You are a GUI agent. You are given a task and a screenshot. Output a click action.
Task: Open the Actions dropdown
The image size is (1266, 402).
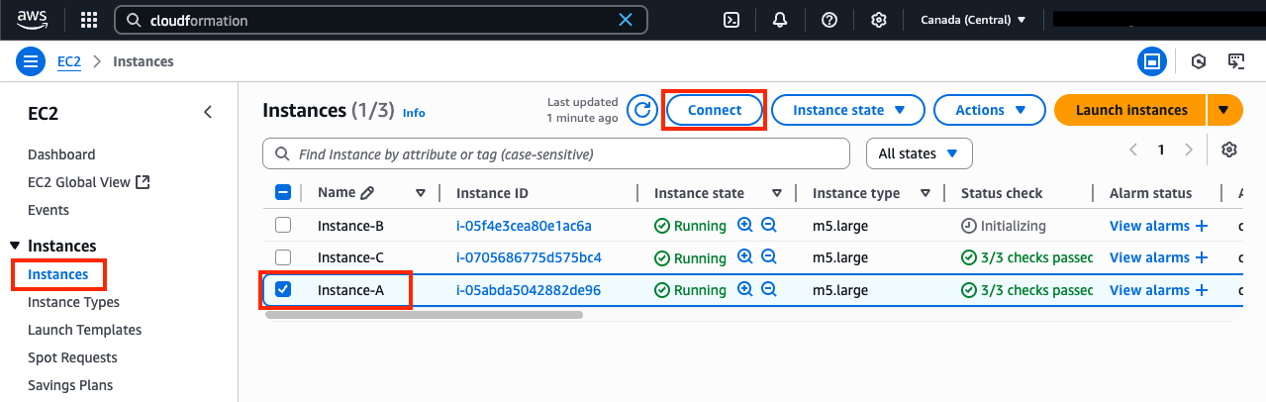[x=990, y=110]
